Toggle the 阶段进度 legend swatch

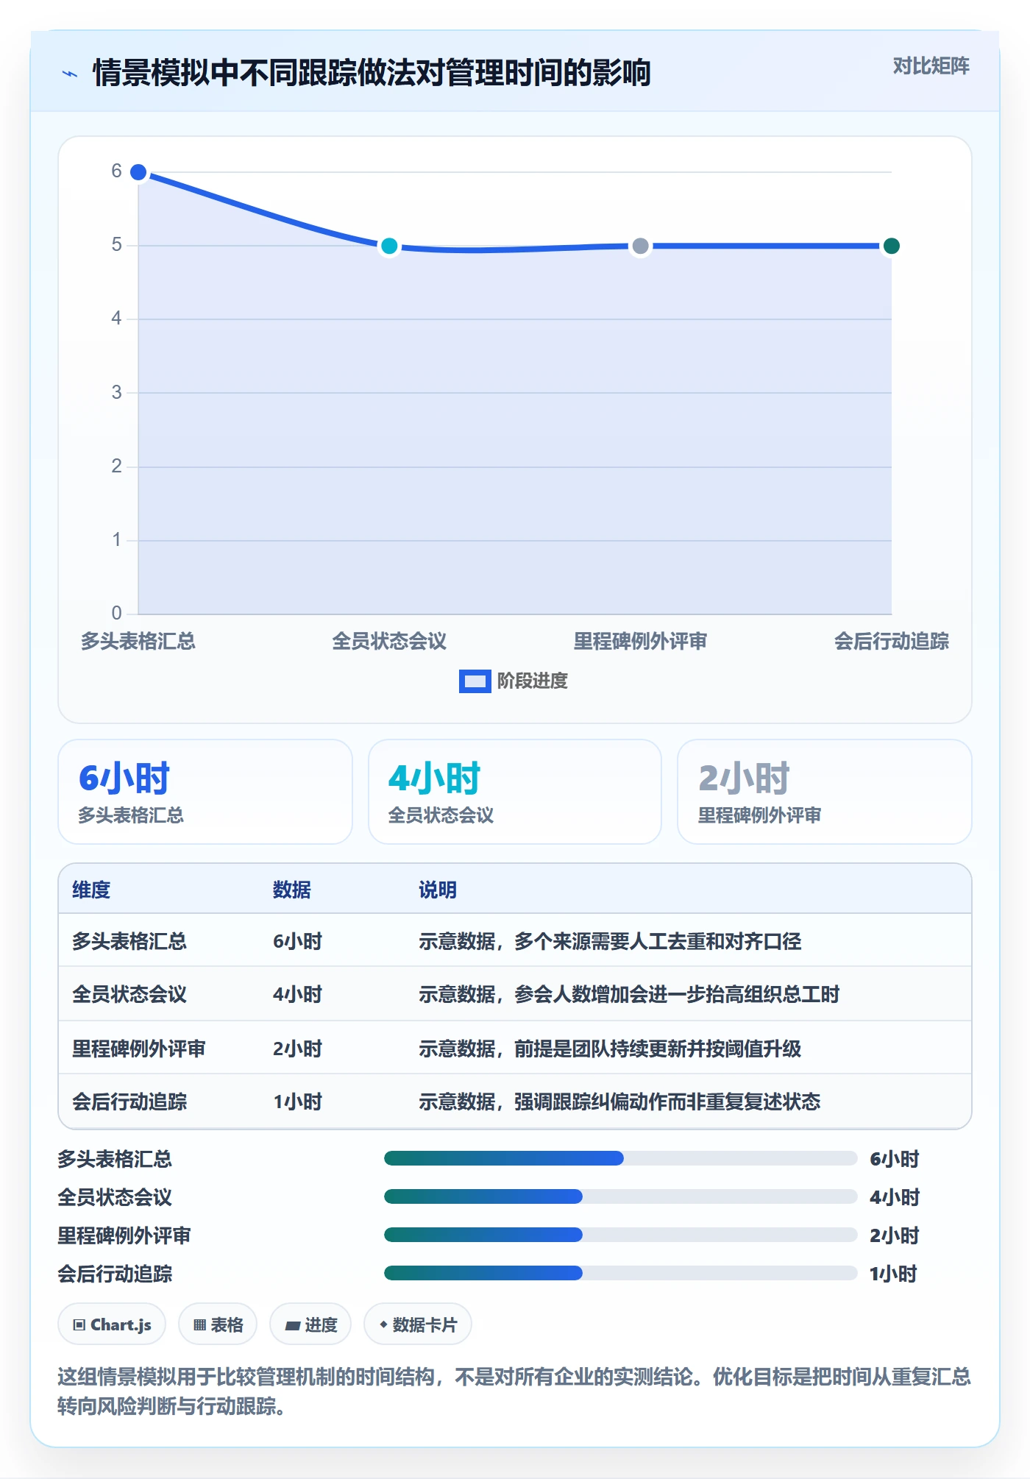click(475, 681)
